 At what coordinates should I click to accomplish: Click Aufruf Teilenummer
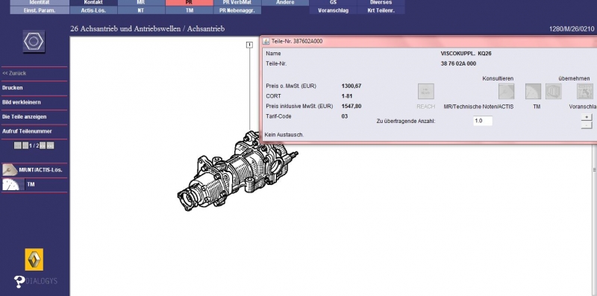pyautogui.click(x=27, y=131)
